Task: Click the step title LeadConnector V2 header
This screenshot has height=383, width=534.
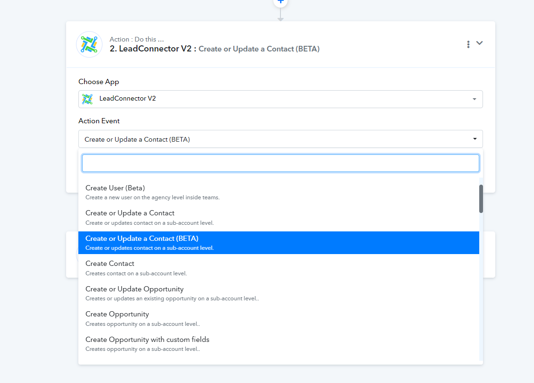Action: click(x=214, y=49)
